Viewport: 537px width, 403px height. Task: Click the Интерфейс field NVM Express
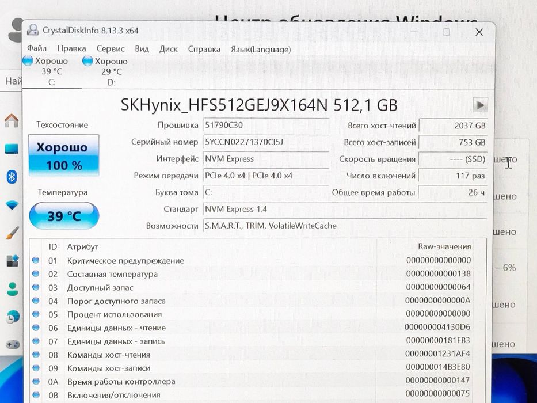[x=266, y=159]
